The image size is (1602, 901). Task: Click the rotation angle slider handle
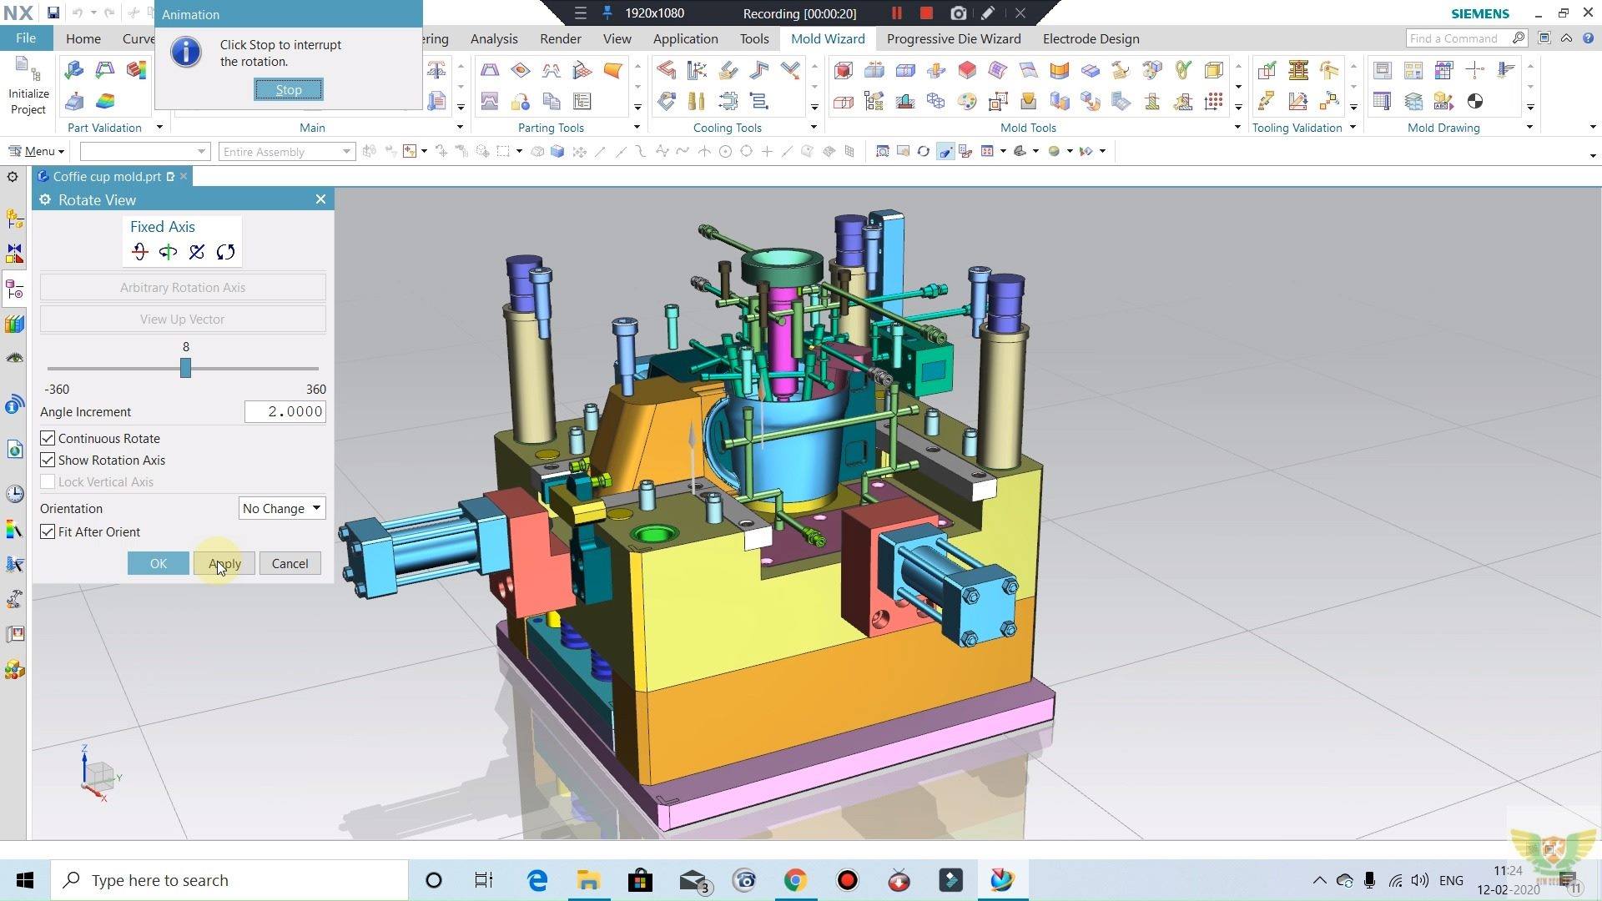pyautogui.click(x=185, y=368)
